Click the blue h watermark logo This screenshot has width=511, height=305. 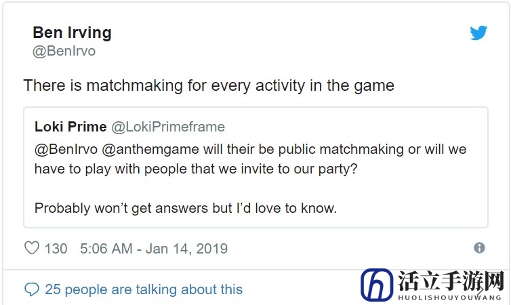tap(377, 285)
